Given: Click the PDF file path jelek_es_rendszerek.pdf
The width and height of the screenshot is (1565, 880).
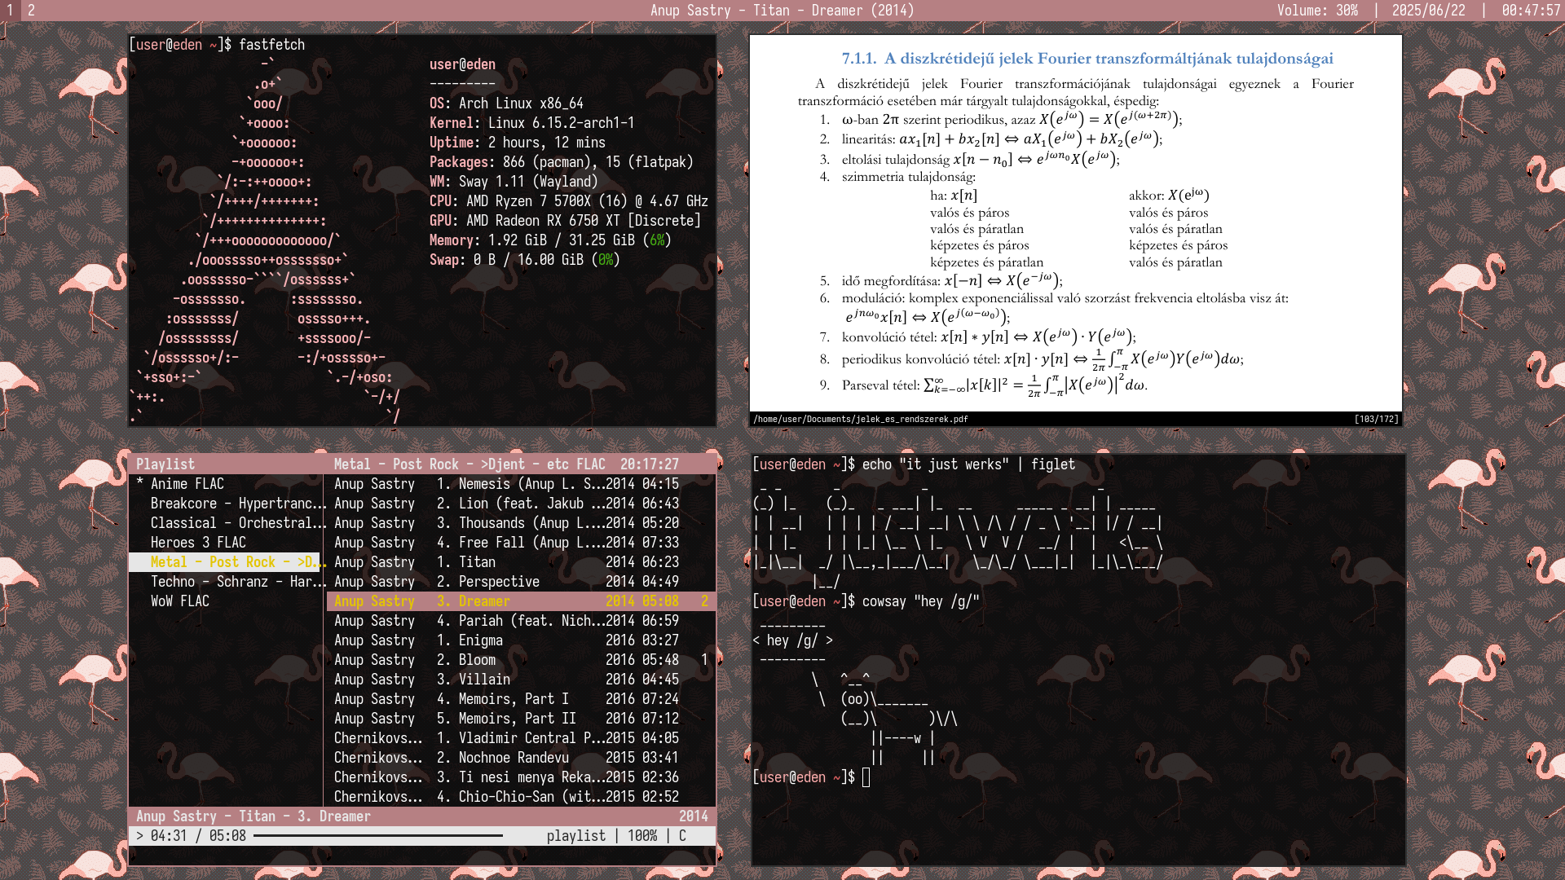Looking at the screenshot, I should coord(861,420).
